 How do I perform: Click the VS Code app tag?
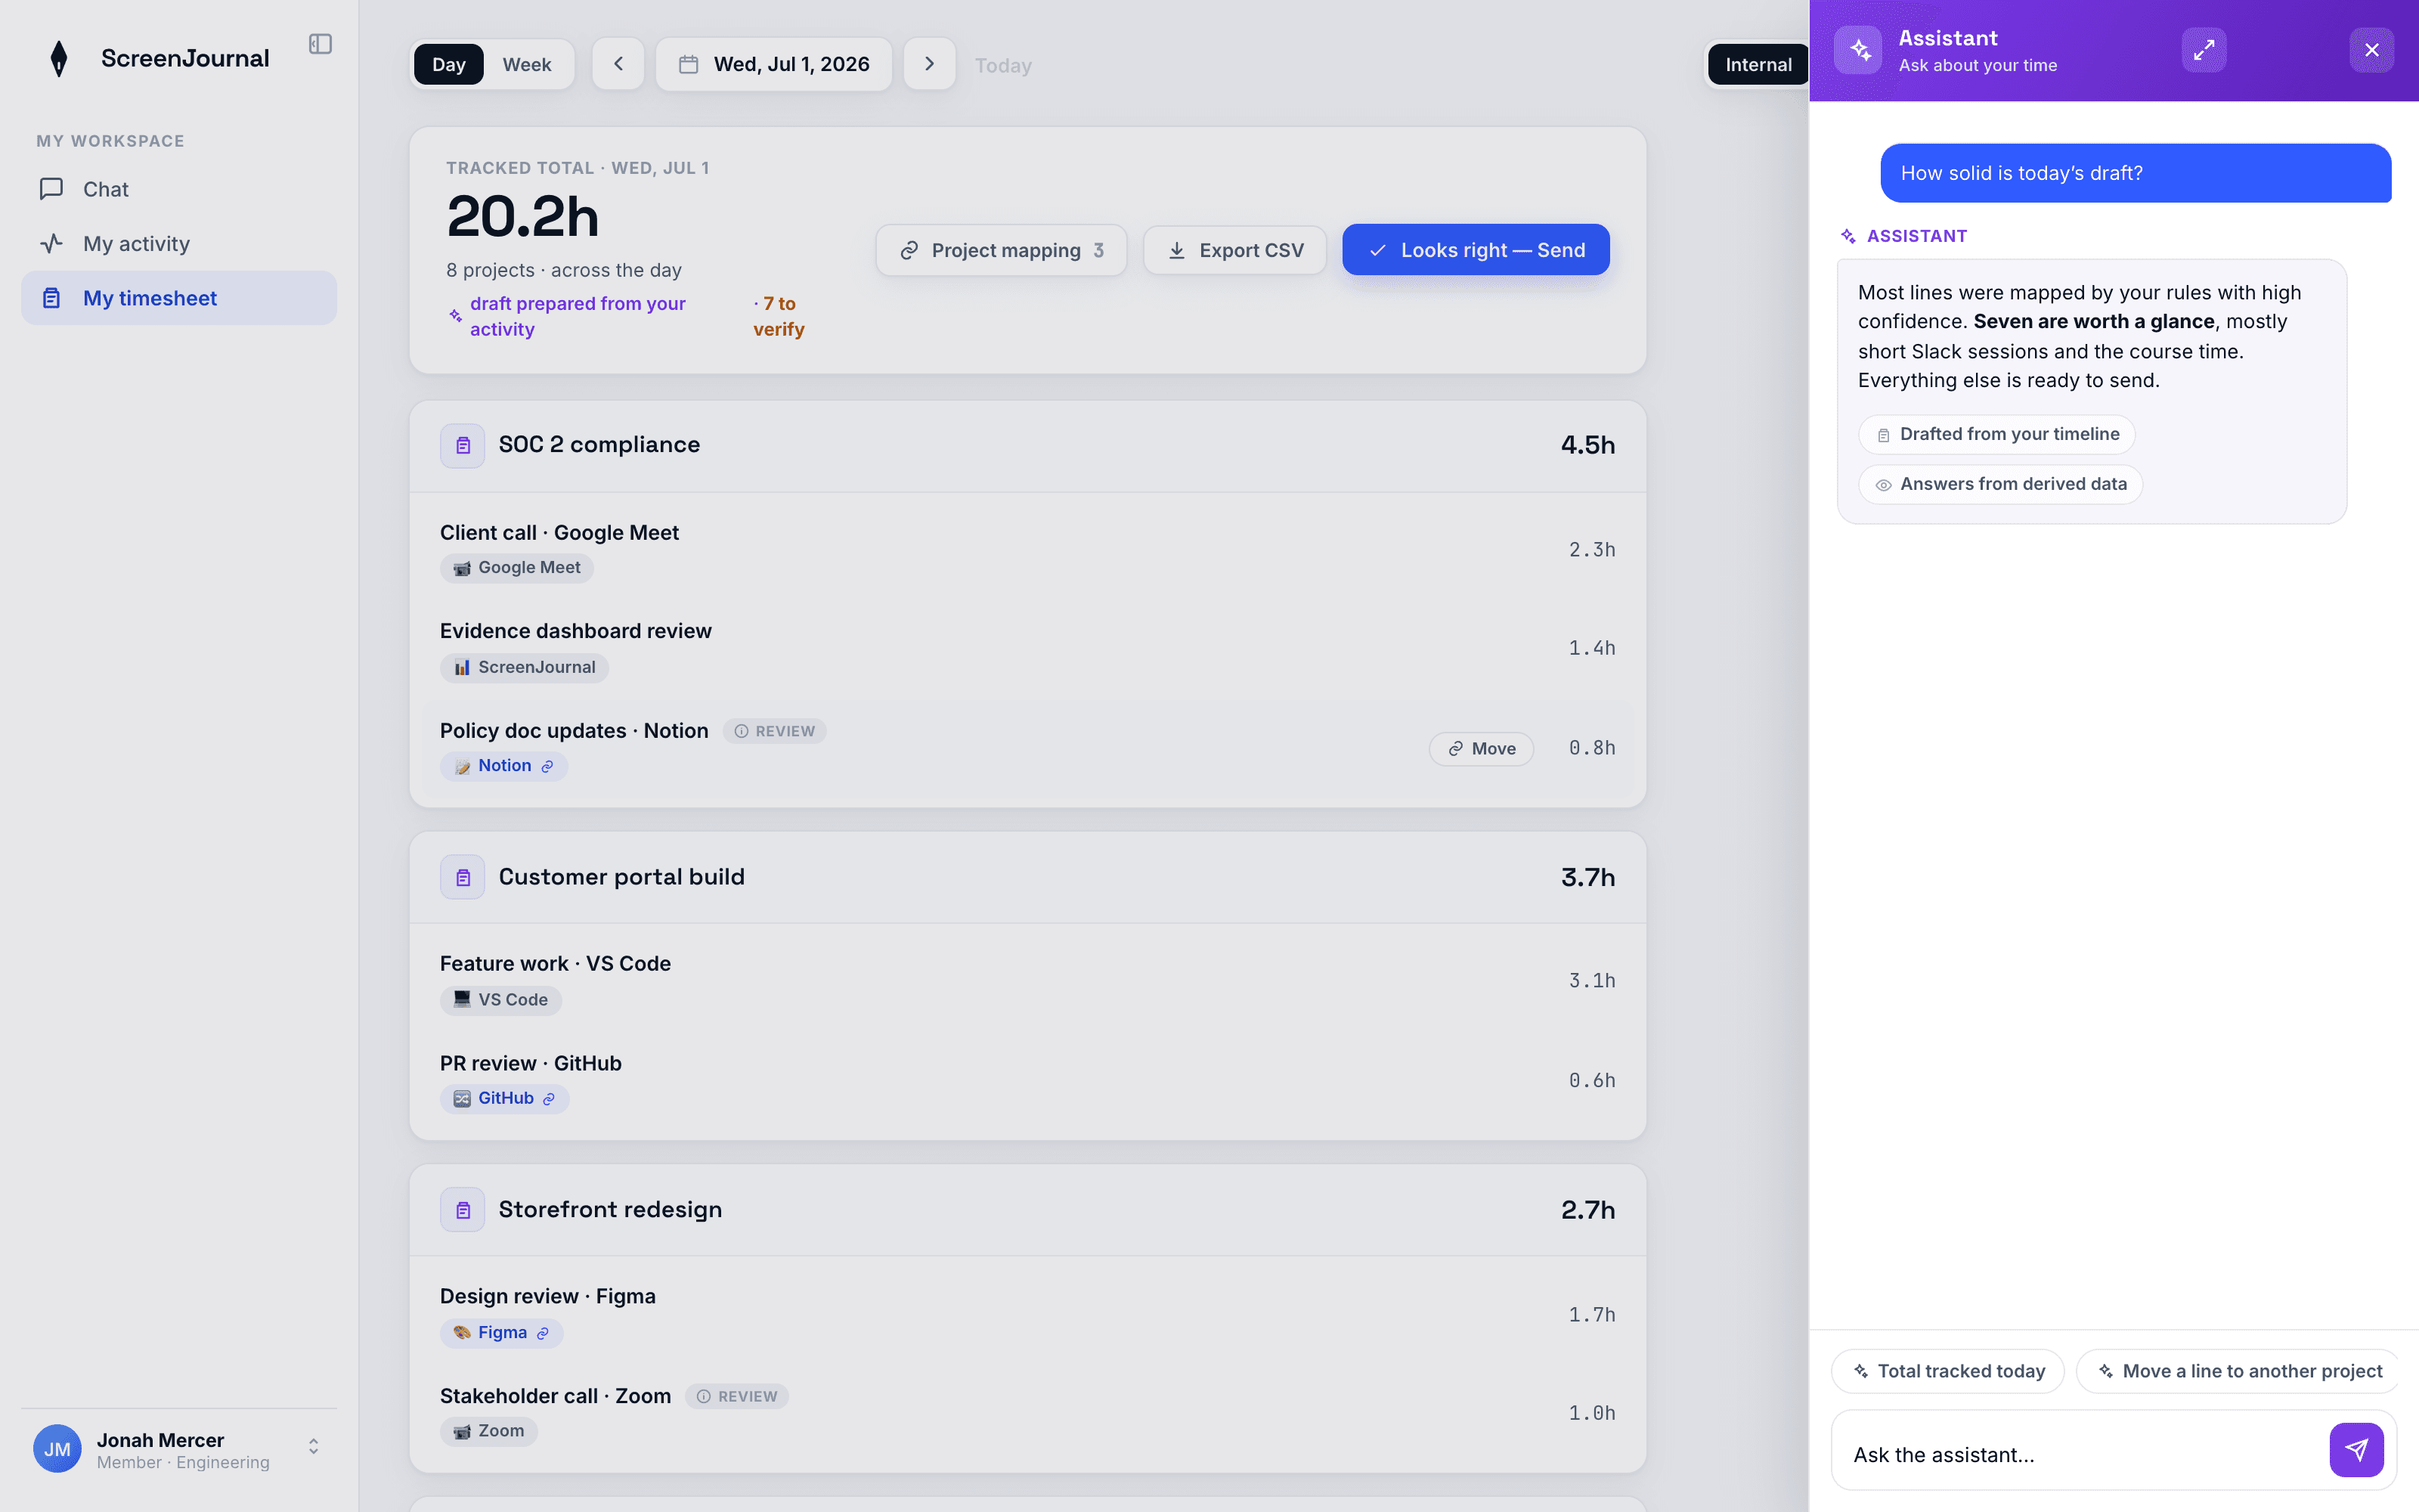click(500, 1000)
